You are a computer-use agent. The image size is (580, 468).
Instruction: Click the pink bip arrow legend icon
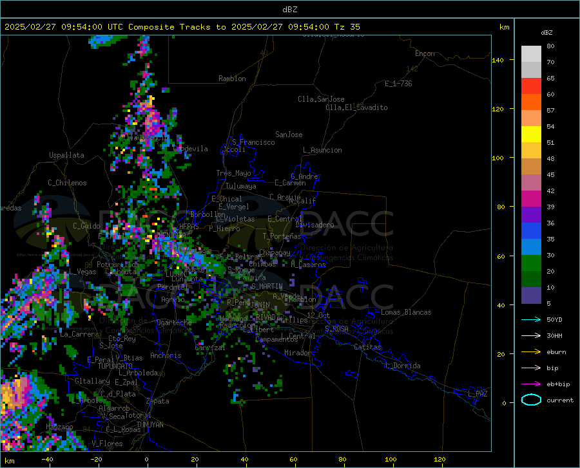coord(531,368)
